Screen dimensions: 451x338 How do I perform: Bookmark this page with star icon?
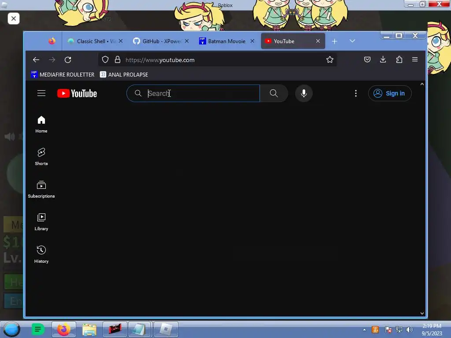pyautogui.click(x=329, y=59)
